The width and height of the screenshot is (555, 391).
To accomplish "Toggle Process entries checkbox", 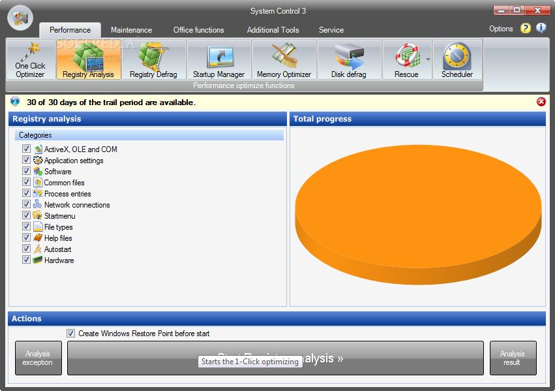I will point(26,193).
